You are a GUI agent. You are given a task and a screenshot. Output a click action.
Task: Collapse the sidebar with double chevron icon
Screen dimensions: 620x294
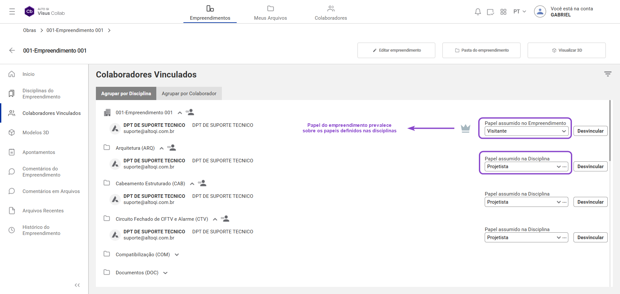click(x=77, y=285)
